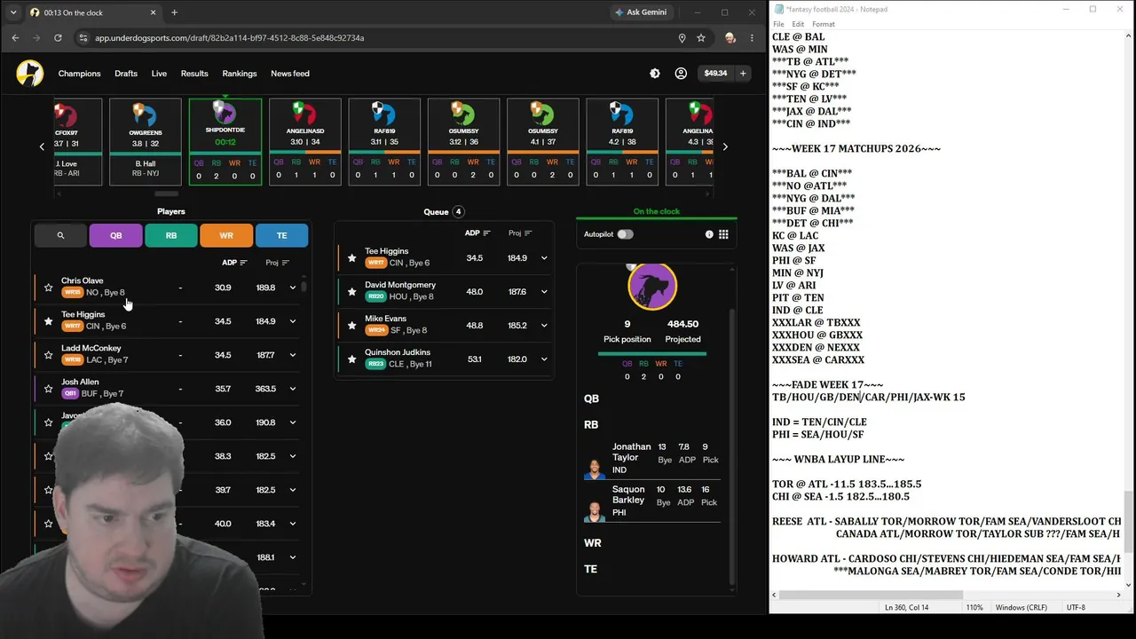Open the Live section

click(159, 74)
